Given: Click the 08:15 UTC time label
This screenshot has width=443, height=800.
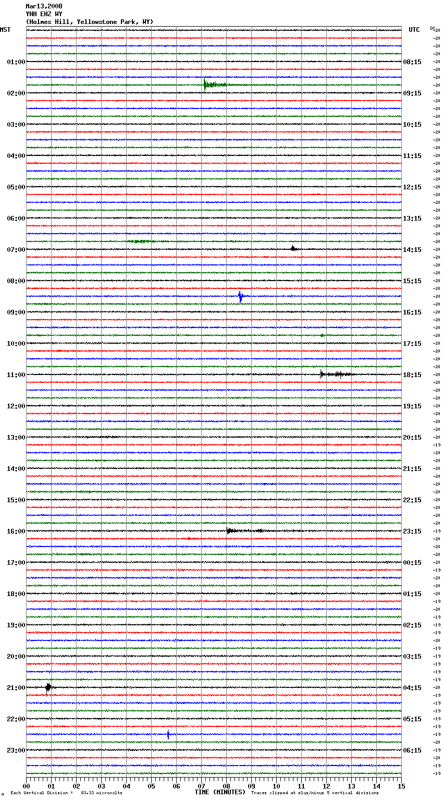Looking at the screenshot, I should [x=412, y=62].
